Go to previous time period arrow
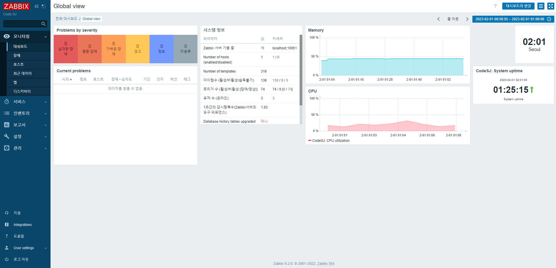 [x=438, y=19]
